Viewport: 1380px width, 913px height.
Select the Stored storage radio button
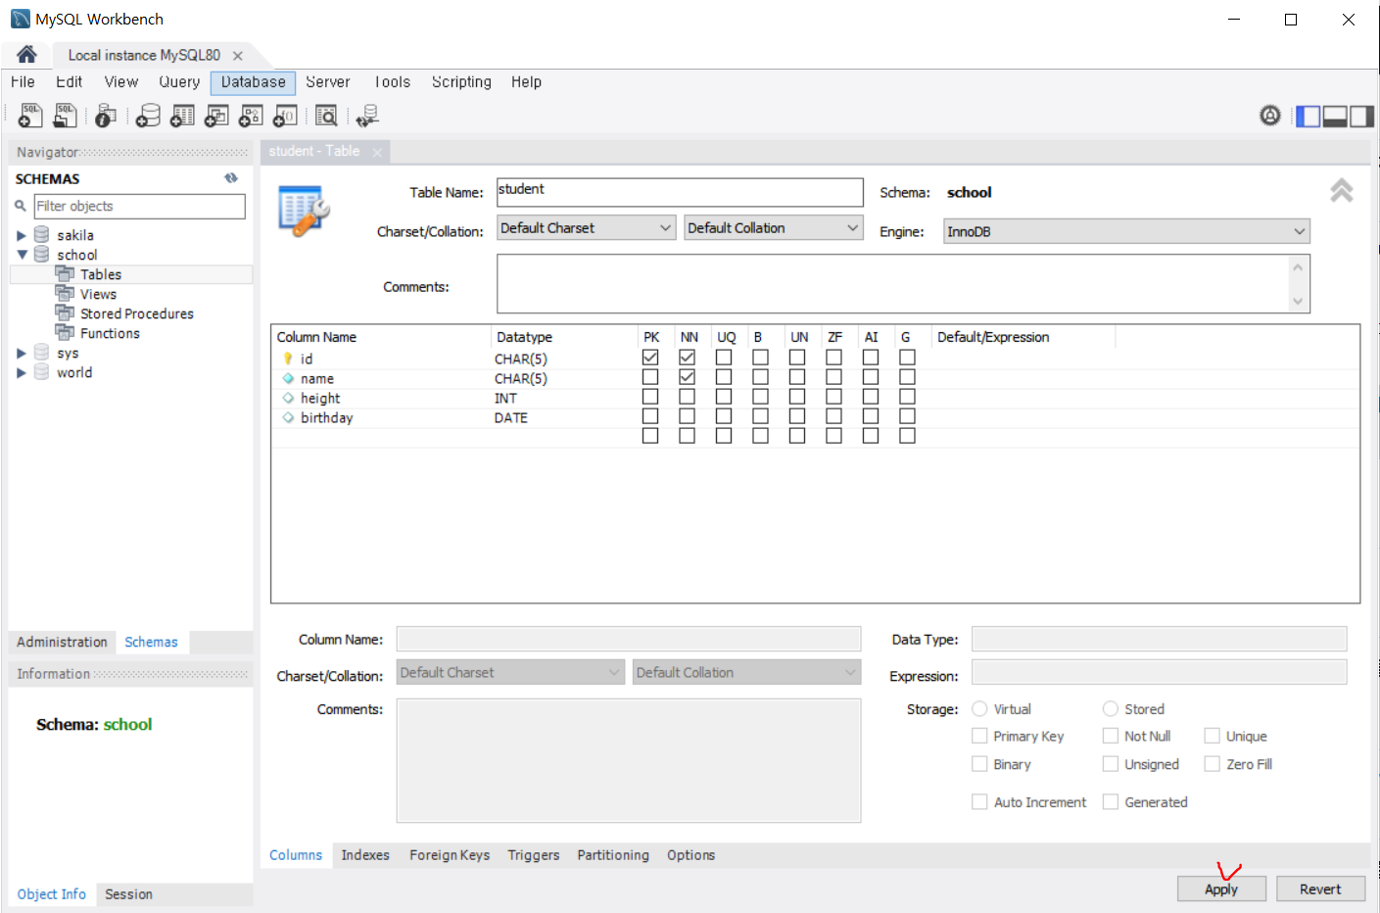[x=1111, y=708]
